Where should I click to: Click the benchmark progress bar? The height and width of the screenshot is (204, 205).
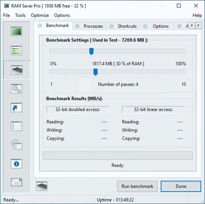coord(118,156)
